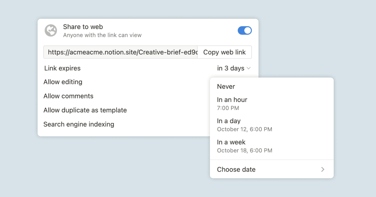The height and width of the screenshot is (197, 376).
Task: Click the Copy web link button
Action: click(x=224, y=52)
